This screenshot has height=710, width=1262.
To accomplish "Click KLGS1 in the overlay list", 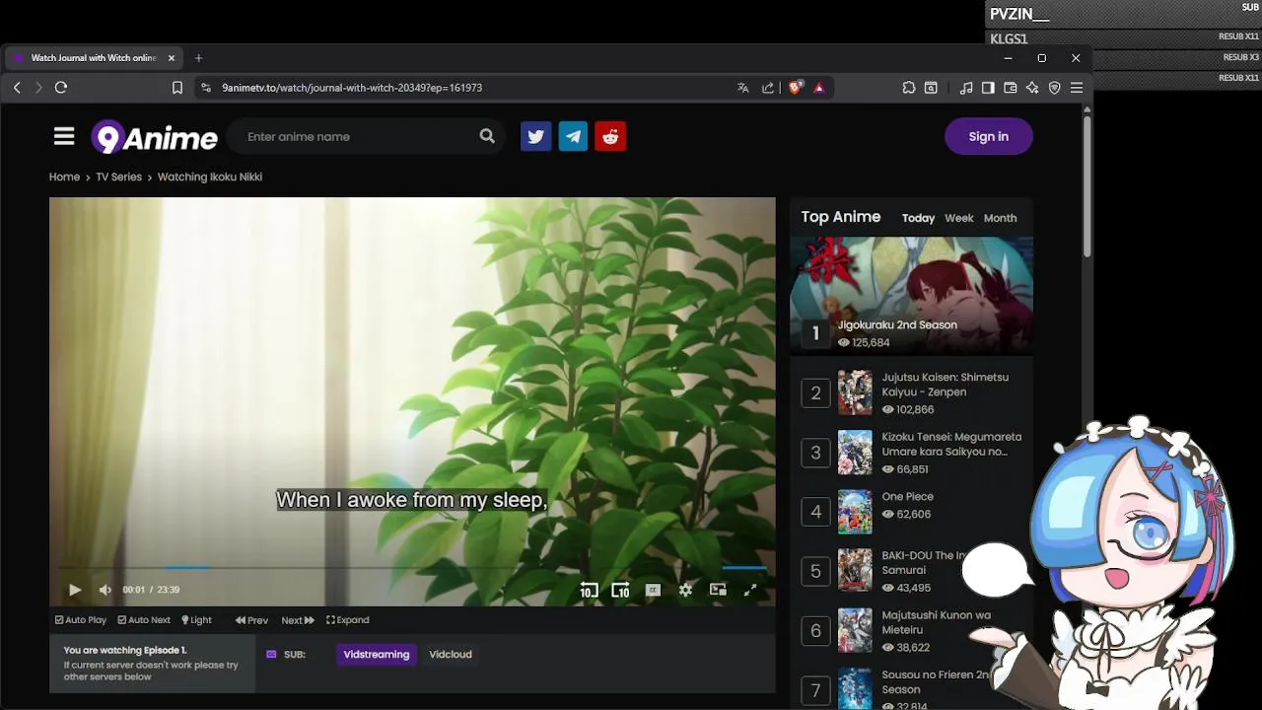I will pyautogui.click(x=1009, y=38).
